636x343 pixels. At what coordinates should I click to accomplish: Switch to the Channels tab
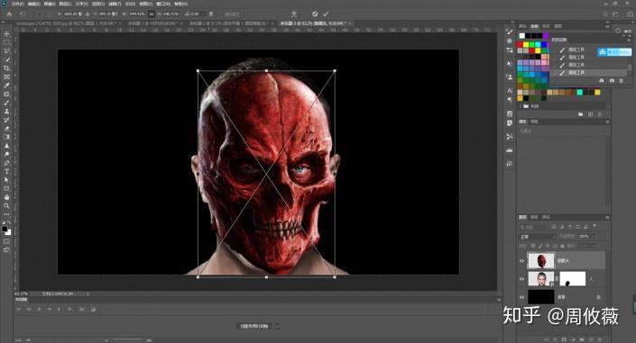(535, 217)
